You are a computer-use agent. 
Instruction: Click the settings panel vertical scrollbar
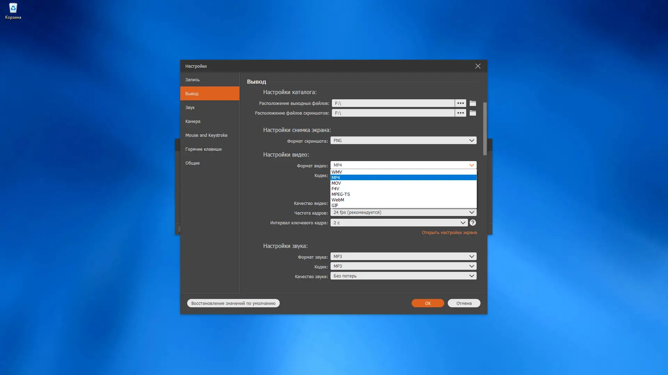coord(485,128)
